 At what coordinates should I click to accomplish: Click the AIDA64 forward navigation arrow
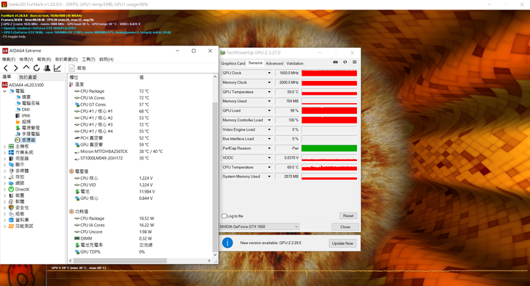[x=15, y=68]
